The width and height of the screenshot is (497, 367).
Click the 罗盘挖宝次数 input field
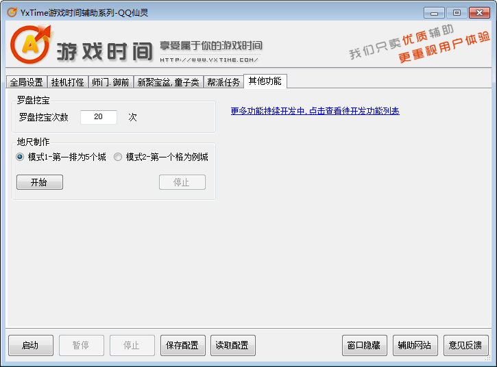pos(98,117)
